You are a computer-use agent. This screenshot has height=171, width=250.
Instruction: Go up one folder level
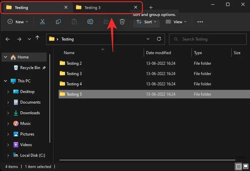[37, 38]
